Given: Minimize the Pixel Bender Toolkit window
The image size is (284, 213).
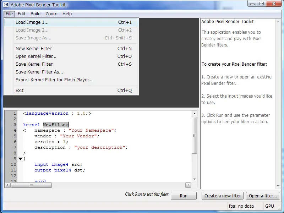Looking at the screenshot, I should [x=252, y=4].
